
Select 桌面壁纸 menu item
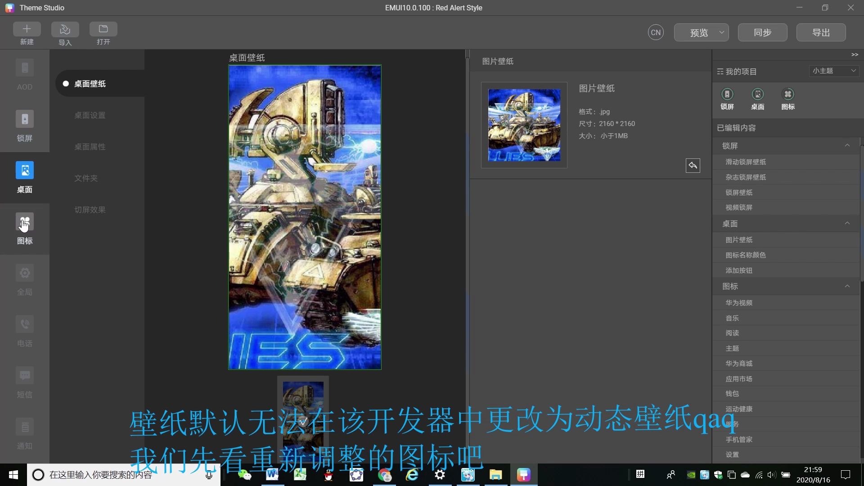(x=100, y=84)
